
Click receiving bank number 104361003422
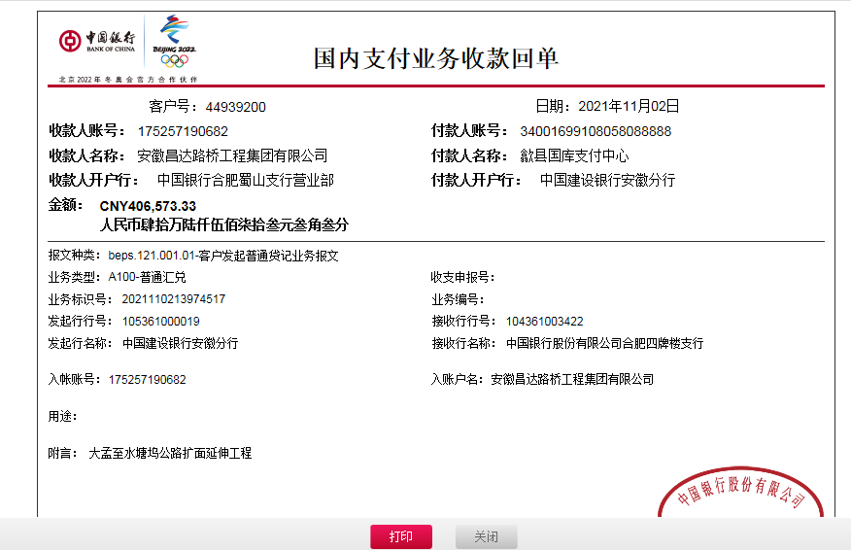tap(544, 322)
